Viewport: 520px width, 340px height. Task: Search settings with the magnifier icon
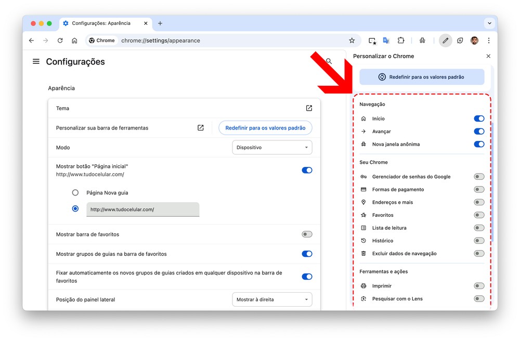point(329,61)
